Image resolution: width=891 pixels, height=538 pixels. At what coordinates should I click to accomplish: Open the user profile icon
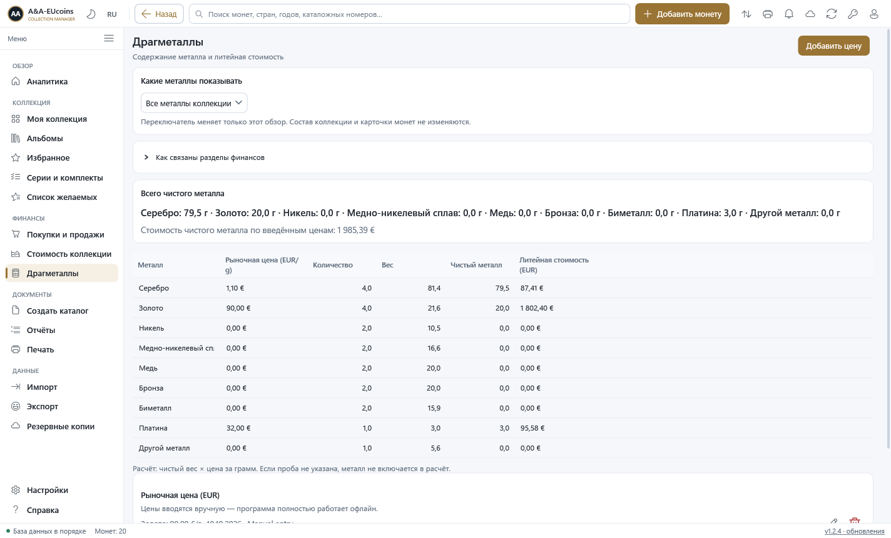tap(874, 14)
